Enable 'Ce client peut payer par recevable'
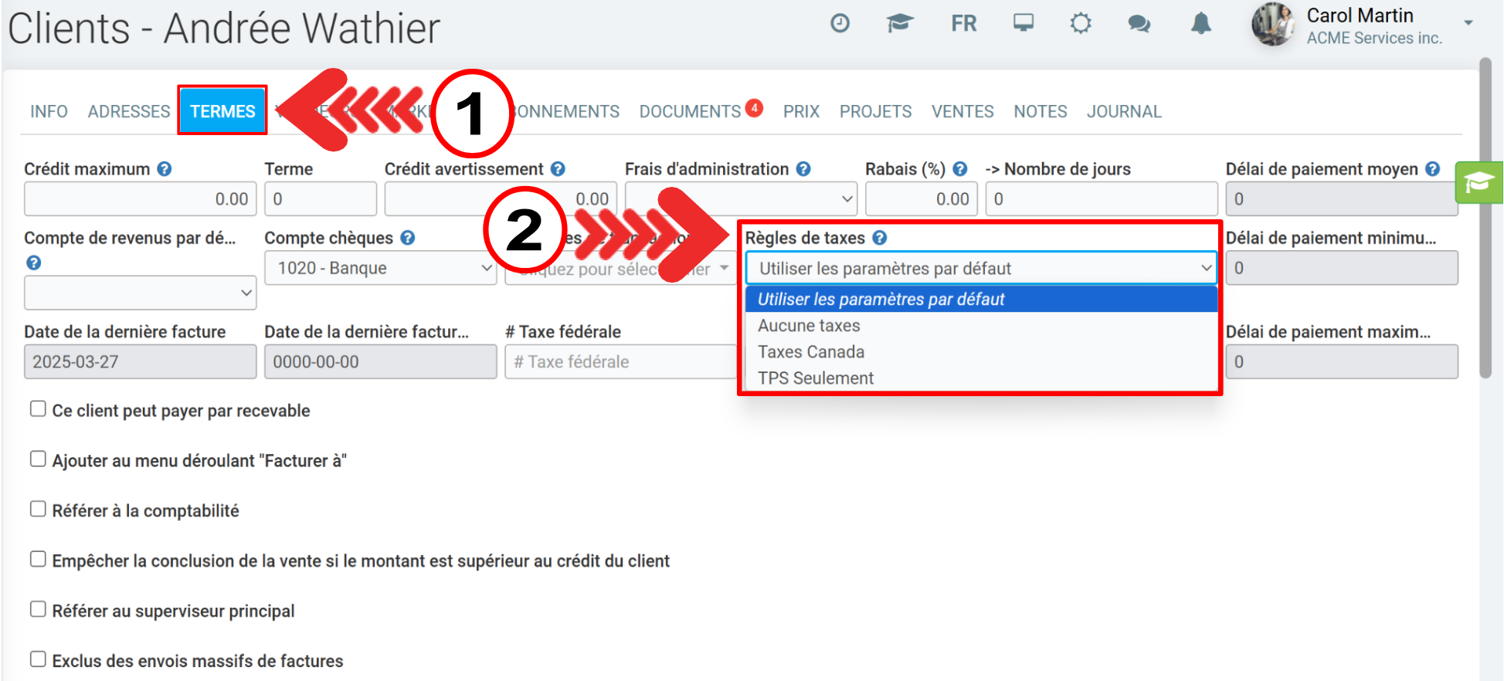 pos(38,409)
